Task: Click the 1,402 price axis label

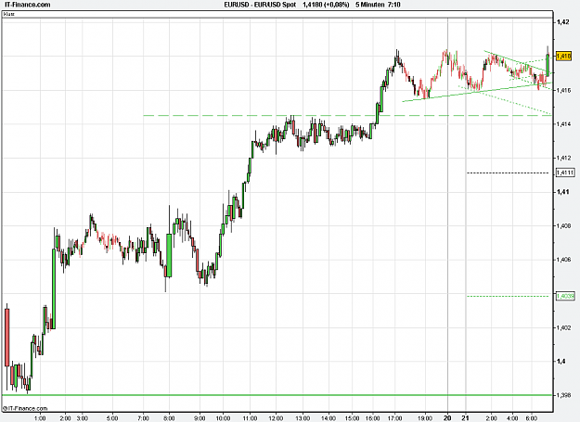Action: click(563, 327)
